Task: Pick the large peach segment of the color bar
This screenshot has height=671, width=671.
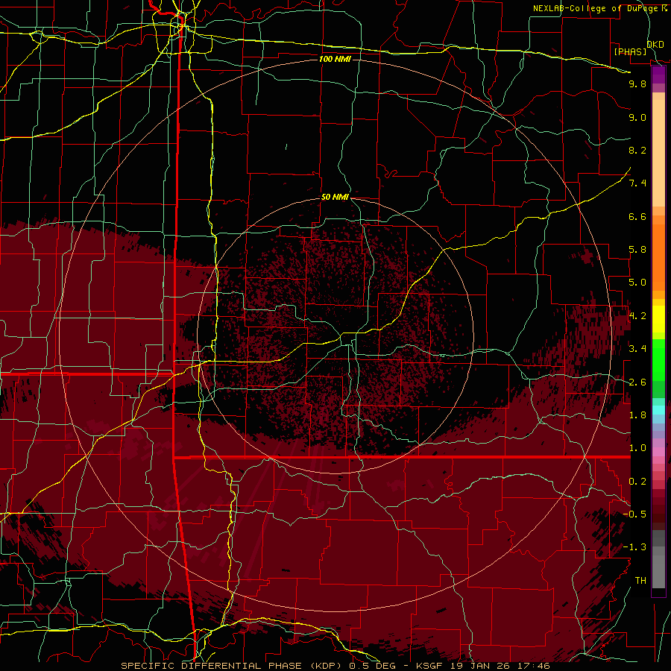Action: [x=658, y=153]
